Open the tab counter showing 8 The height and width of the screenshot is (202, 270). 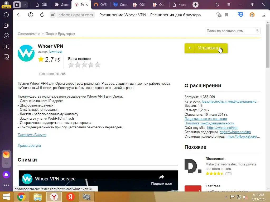[17, 5]
